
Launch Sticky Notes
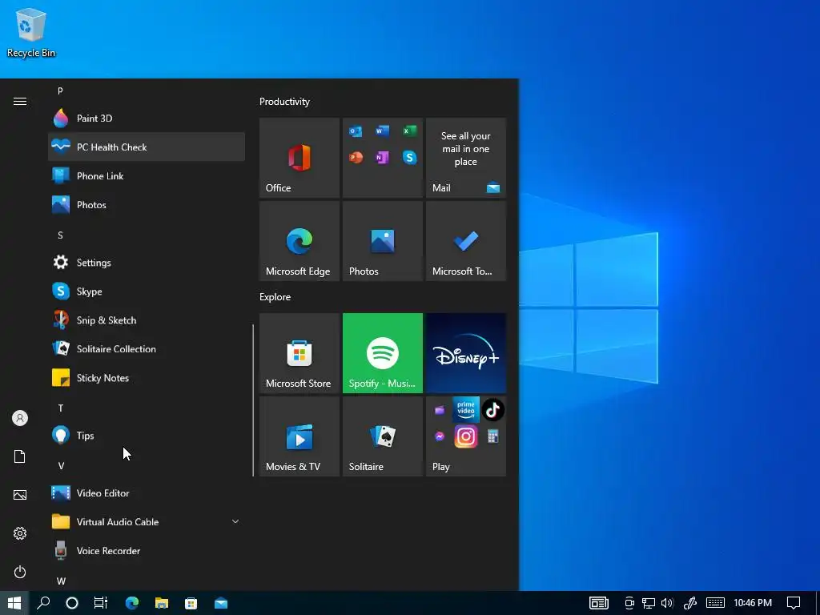coord(147,378)
